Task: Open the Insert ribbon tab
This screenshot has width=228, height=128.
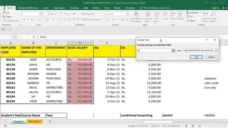Action: pyautogui.click(x=46, y=8)
